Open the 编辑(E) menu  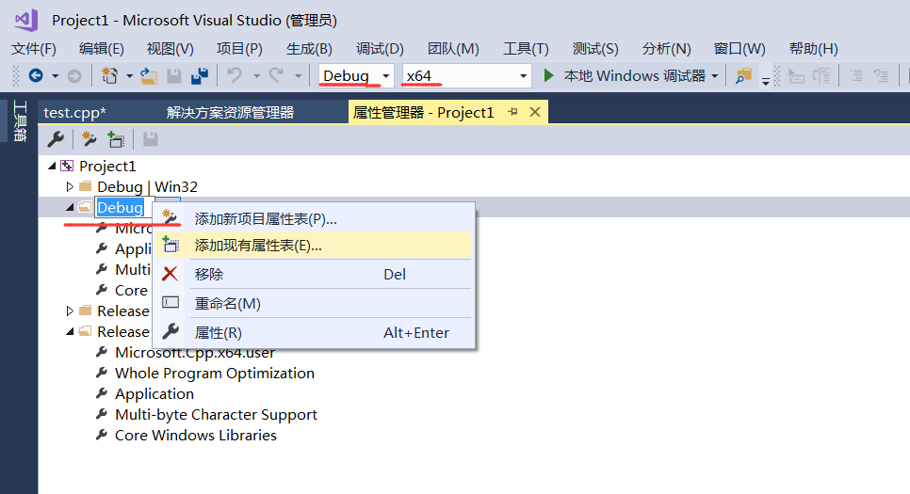[102, 49]
